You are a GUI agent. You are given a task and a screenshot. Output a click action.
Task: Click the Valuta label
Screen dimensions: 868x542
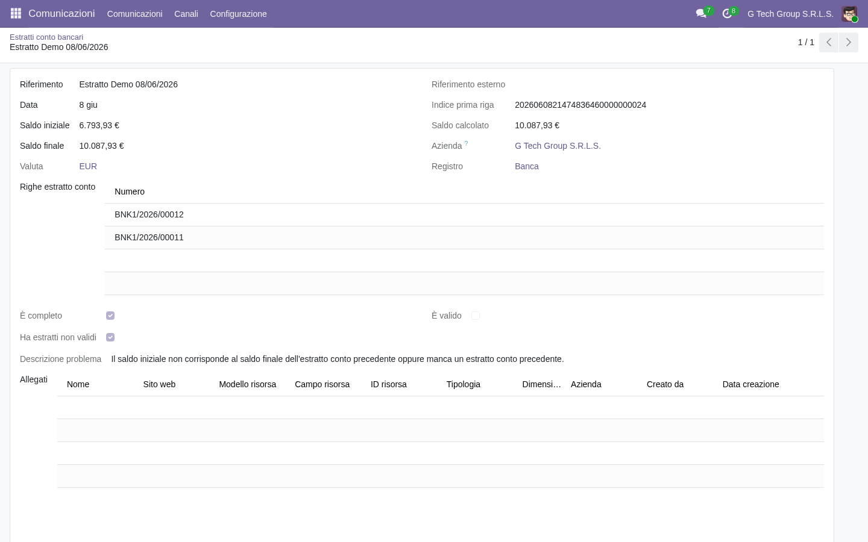(x=31, y=166)
